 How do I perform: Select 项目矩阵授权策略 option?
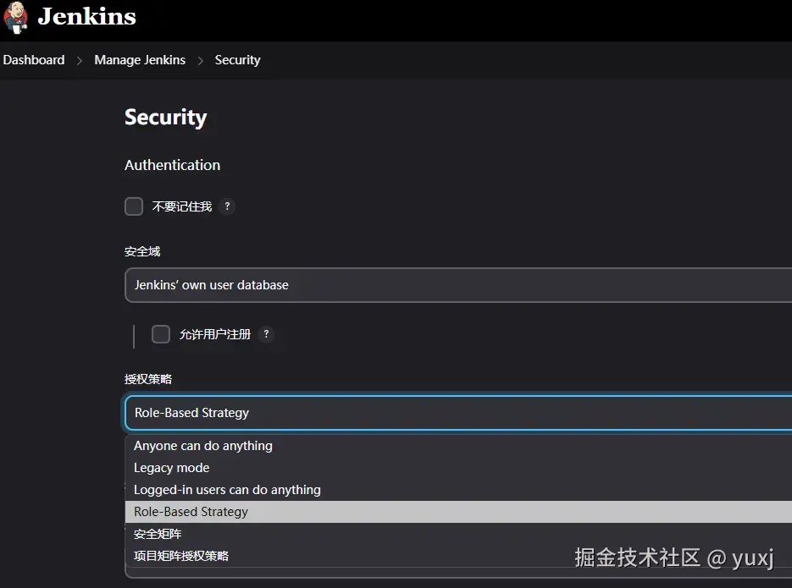(181, 556)
